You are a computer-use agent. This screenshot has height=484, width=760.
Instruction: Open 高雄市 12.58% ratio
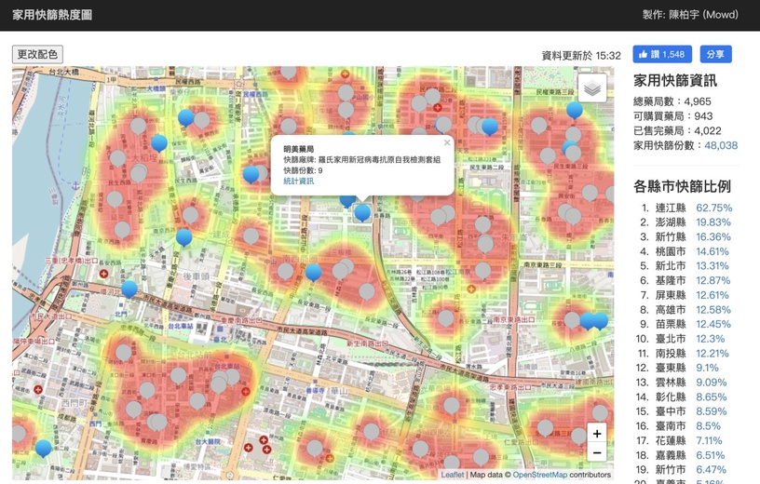coord(713,310)
